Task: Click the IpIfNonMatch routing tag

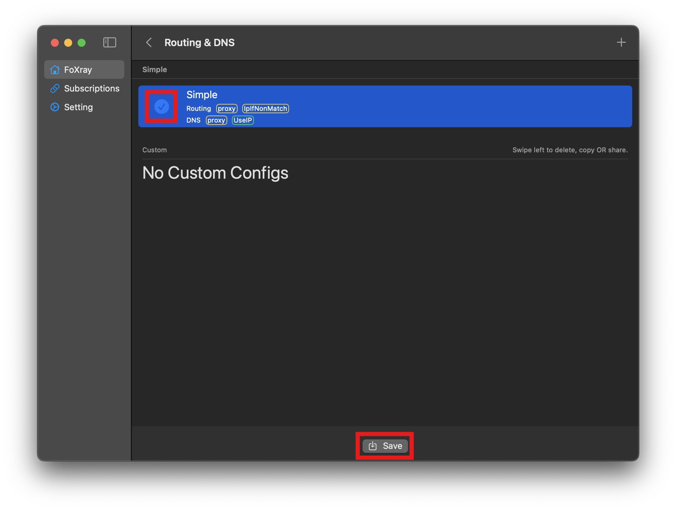Action: [265, 109]
